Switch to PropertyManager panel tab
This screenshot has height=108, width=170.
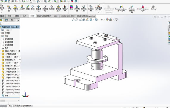pyautogui.click(x=7, y=20)
